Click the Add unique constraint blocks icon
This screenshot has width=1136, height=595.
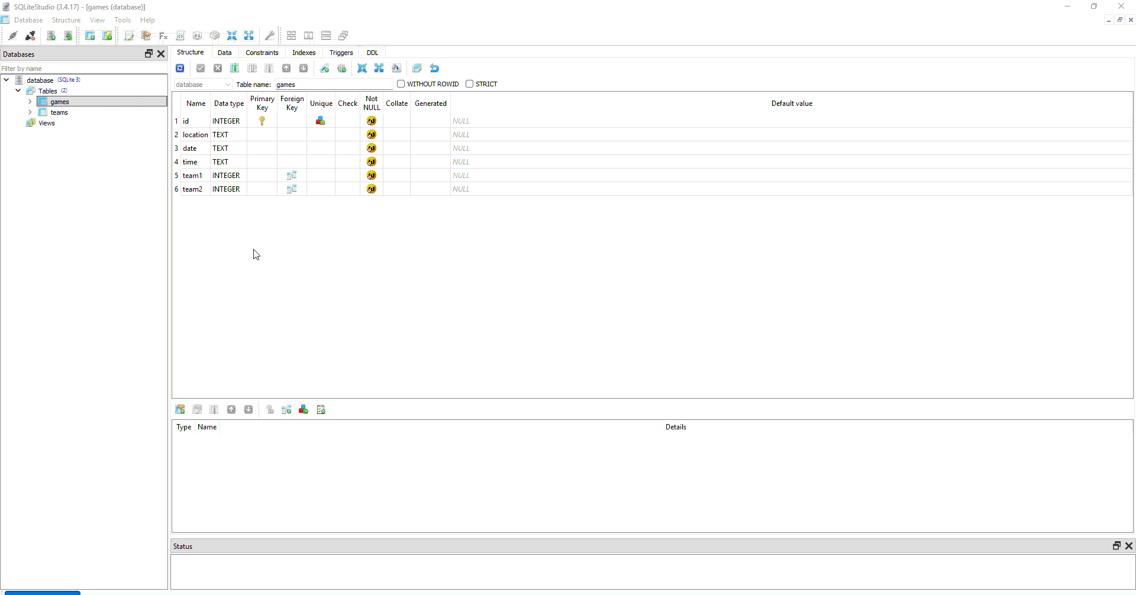(x=304, y=410)
